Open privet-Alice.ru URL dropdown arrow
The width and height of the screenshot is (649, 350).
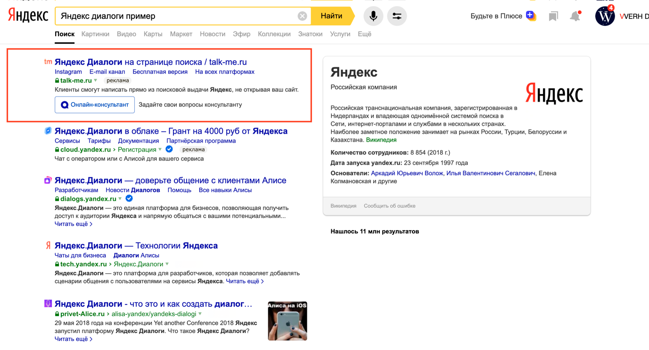[x=200, y=314]
